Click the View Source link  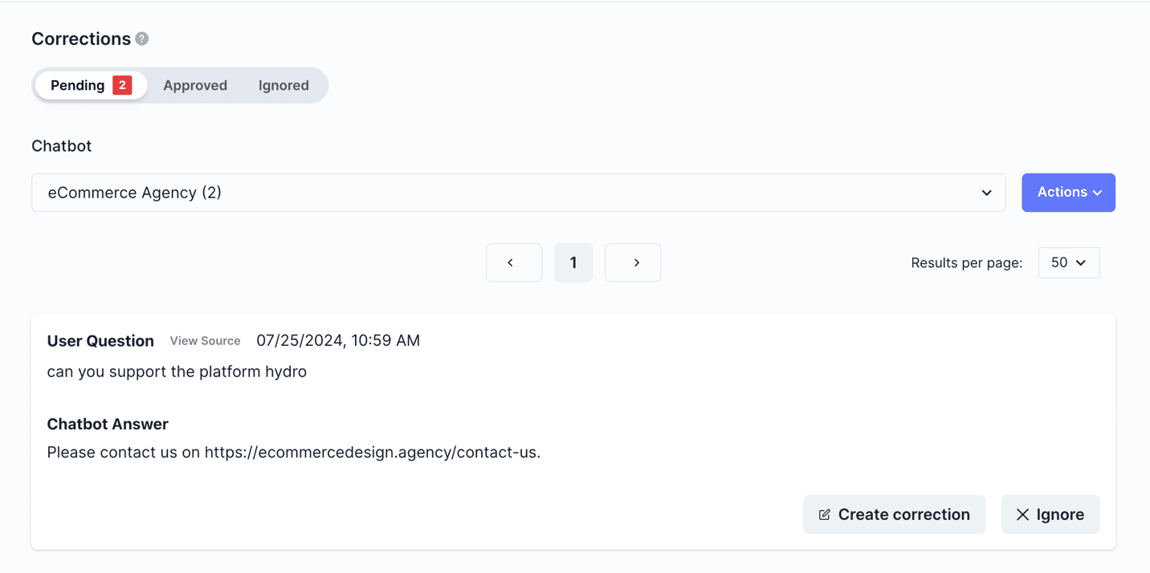click(x=205, y=340)
